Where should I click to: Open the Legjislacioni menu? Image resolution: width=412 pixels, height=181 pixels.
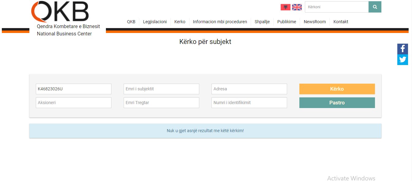coord(155,22)
